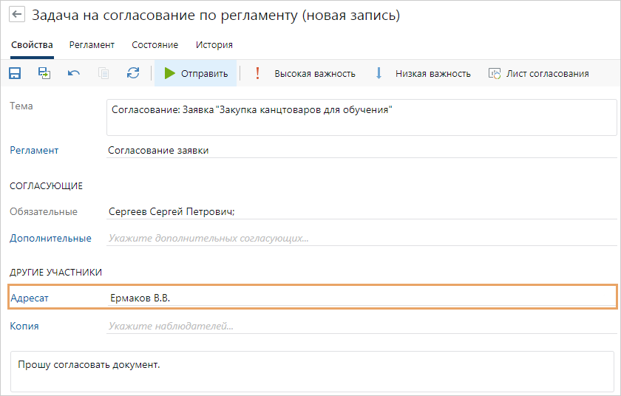The width and height of the screenshot is (621, 396).
Task: Click the Копия observers input field
Action: click(x=361, y=325)
